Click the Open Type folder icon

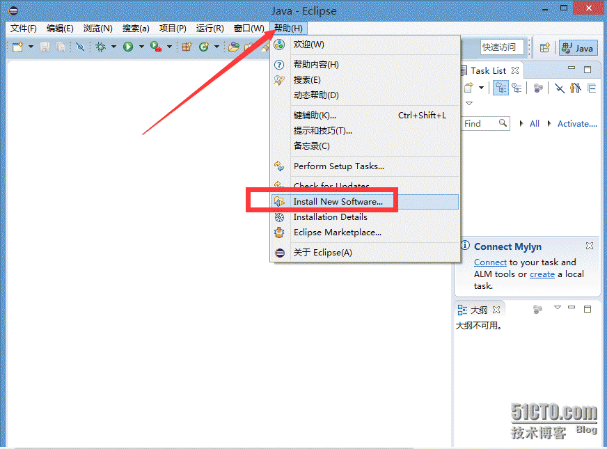pos(233,47)
